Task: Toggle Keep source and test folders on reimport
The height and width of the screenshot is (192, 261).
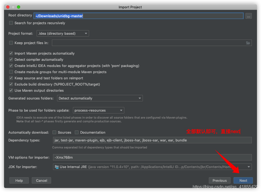Action: pos(11,78)
